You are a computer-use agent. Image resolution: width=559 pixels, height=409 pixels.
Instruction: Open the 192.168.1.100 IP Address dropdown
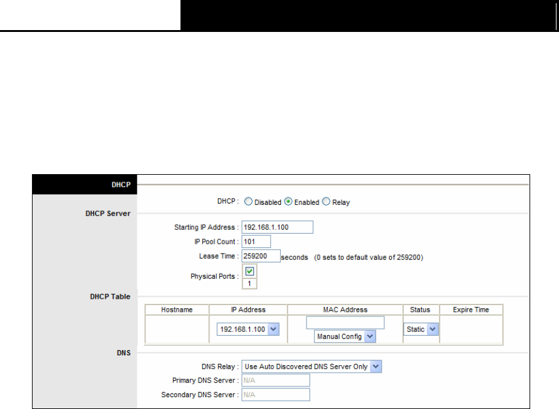pyautogui.click(x=248, y=329)
